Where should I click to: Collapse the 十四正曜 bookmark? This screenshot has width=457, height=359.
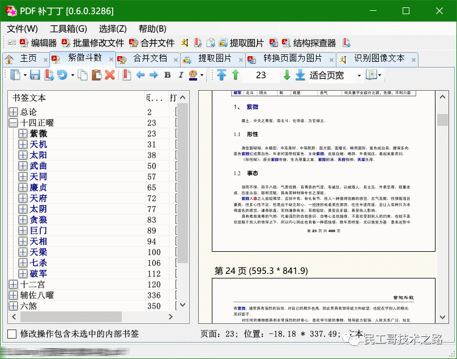pos(13,123)
